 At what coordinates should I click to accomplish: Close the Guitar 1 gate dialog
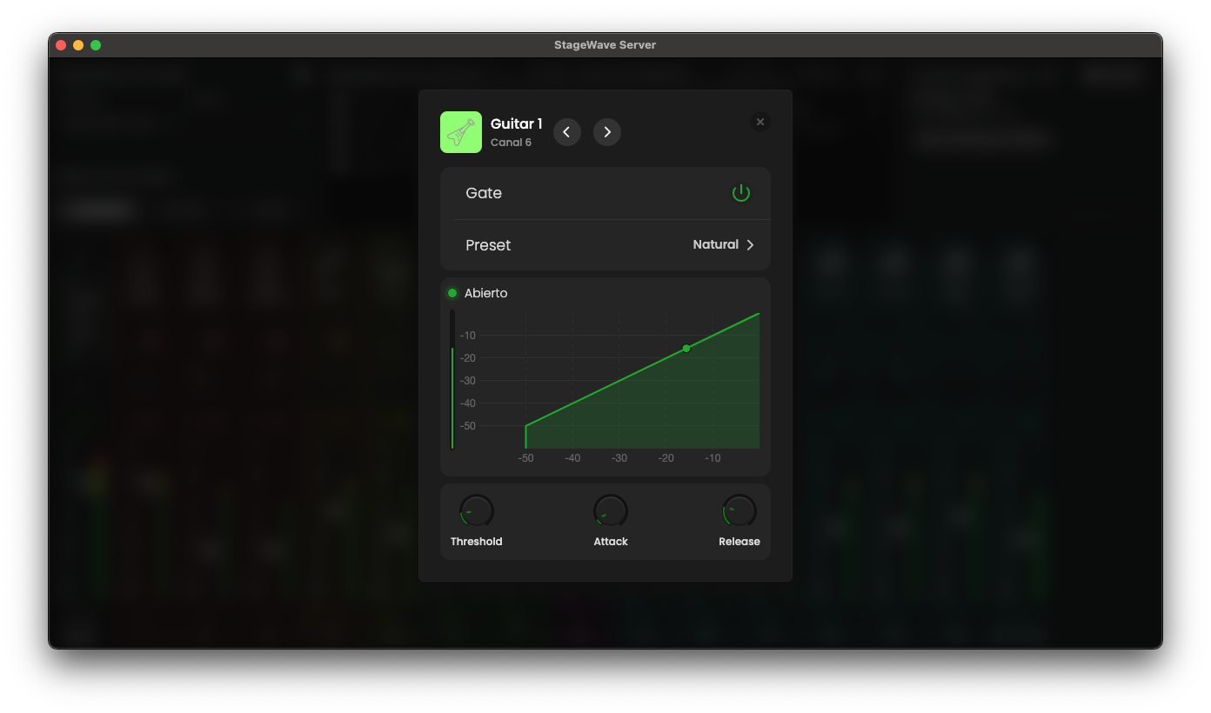pos(759,123)
